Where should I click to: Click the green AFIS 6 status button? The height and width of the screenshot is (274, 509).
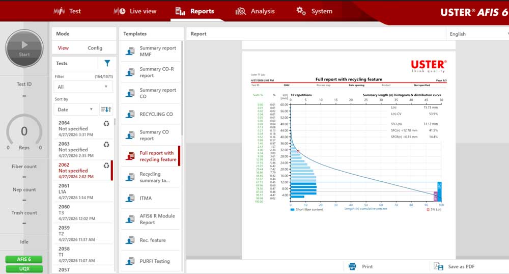24,259
